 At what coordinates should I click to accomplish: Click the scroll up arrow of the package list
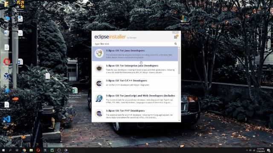[179, 48]
